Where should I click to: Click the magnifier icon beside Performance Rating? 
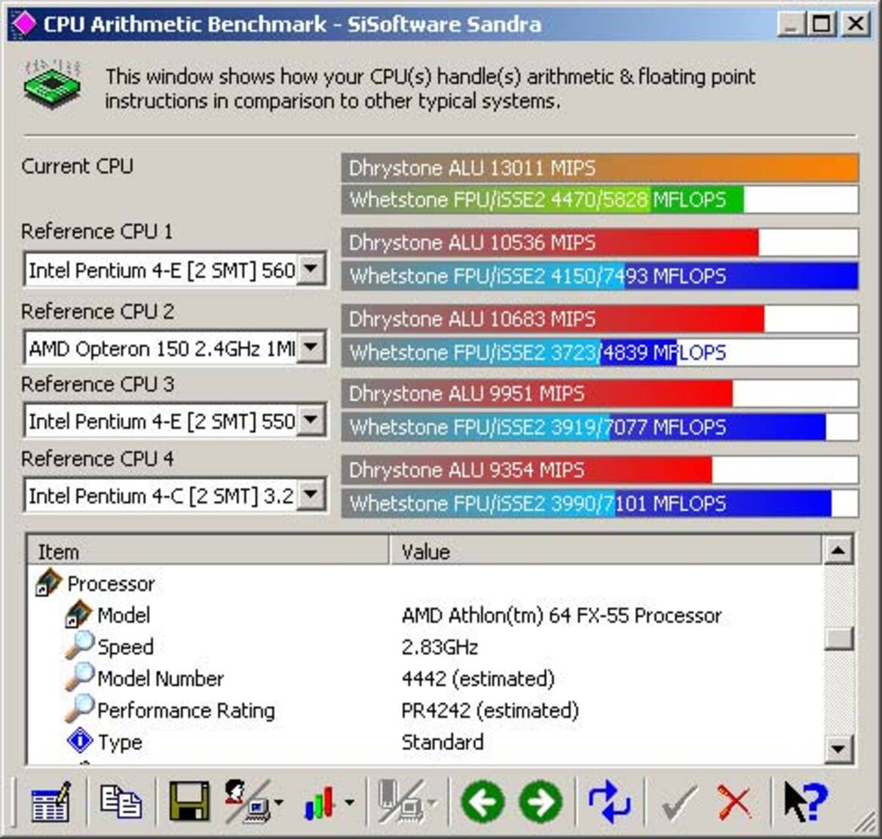pyautogui.click(x=79, y=709)
